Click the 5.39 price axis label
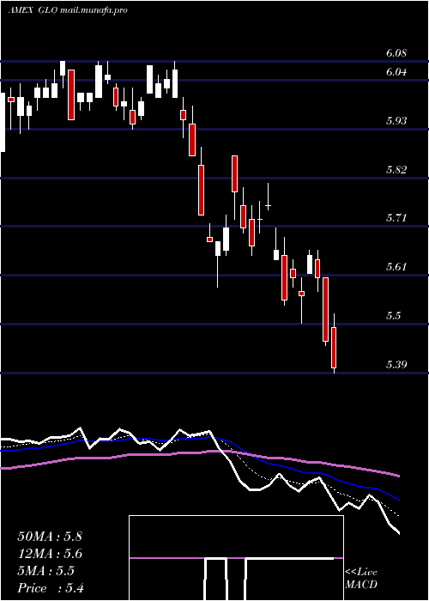The image size is (429, 601). click(396, 364)
